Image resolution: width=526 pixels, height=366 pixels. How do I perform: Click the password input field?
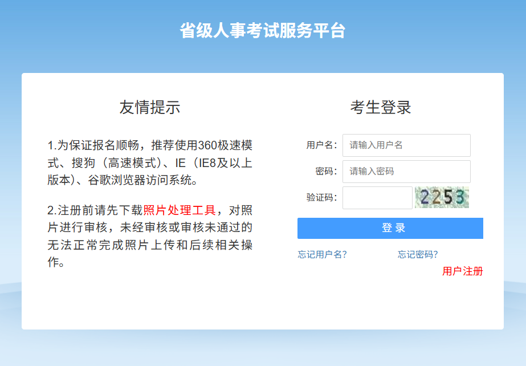tap(406, 172)
